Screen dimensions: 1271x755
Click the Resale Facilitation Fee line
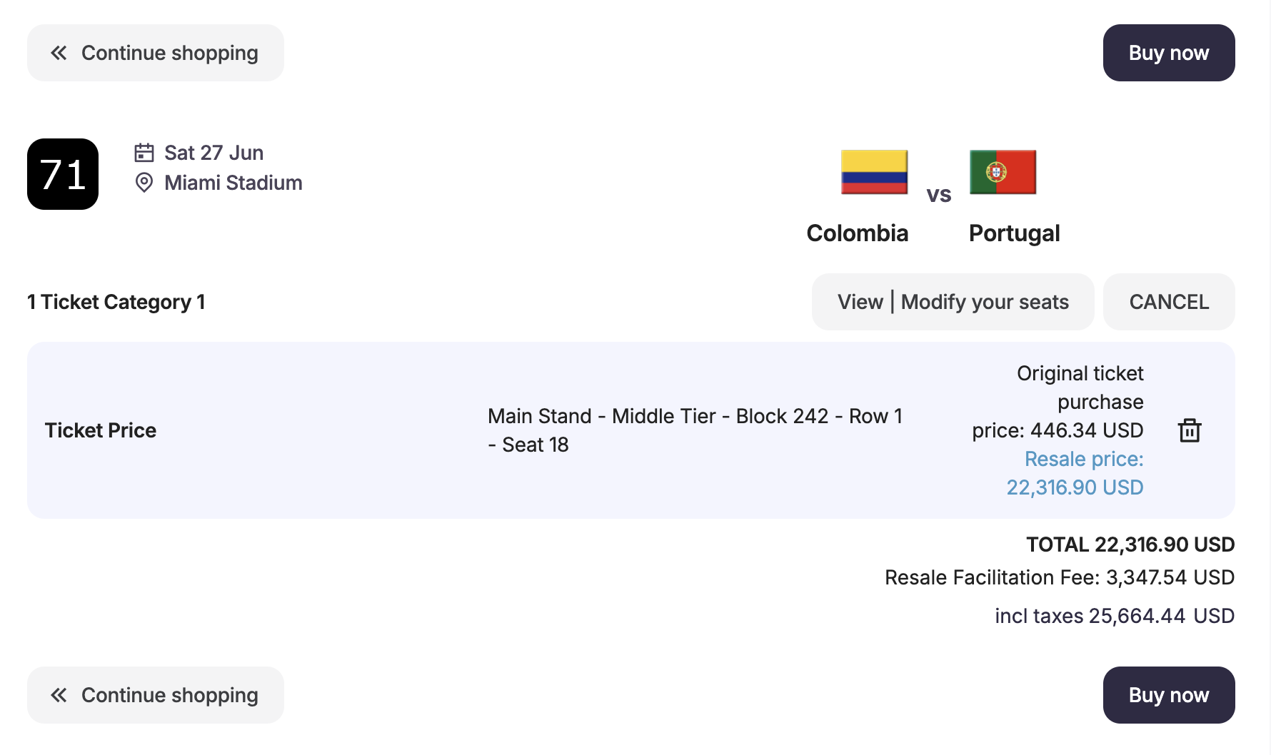(x=1059, y=577)
